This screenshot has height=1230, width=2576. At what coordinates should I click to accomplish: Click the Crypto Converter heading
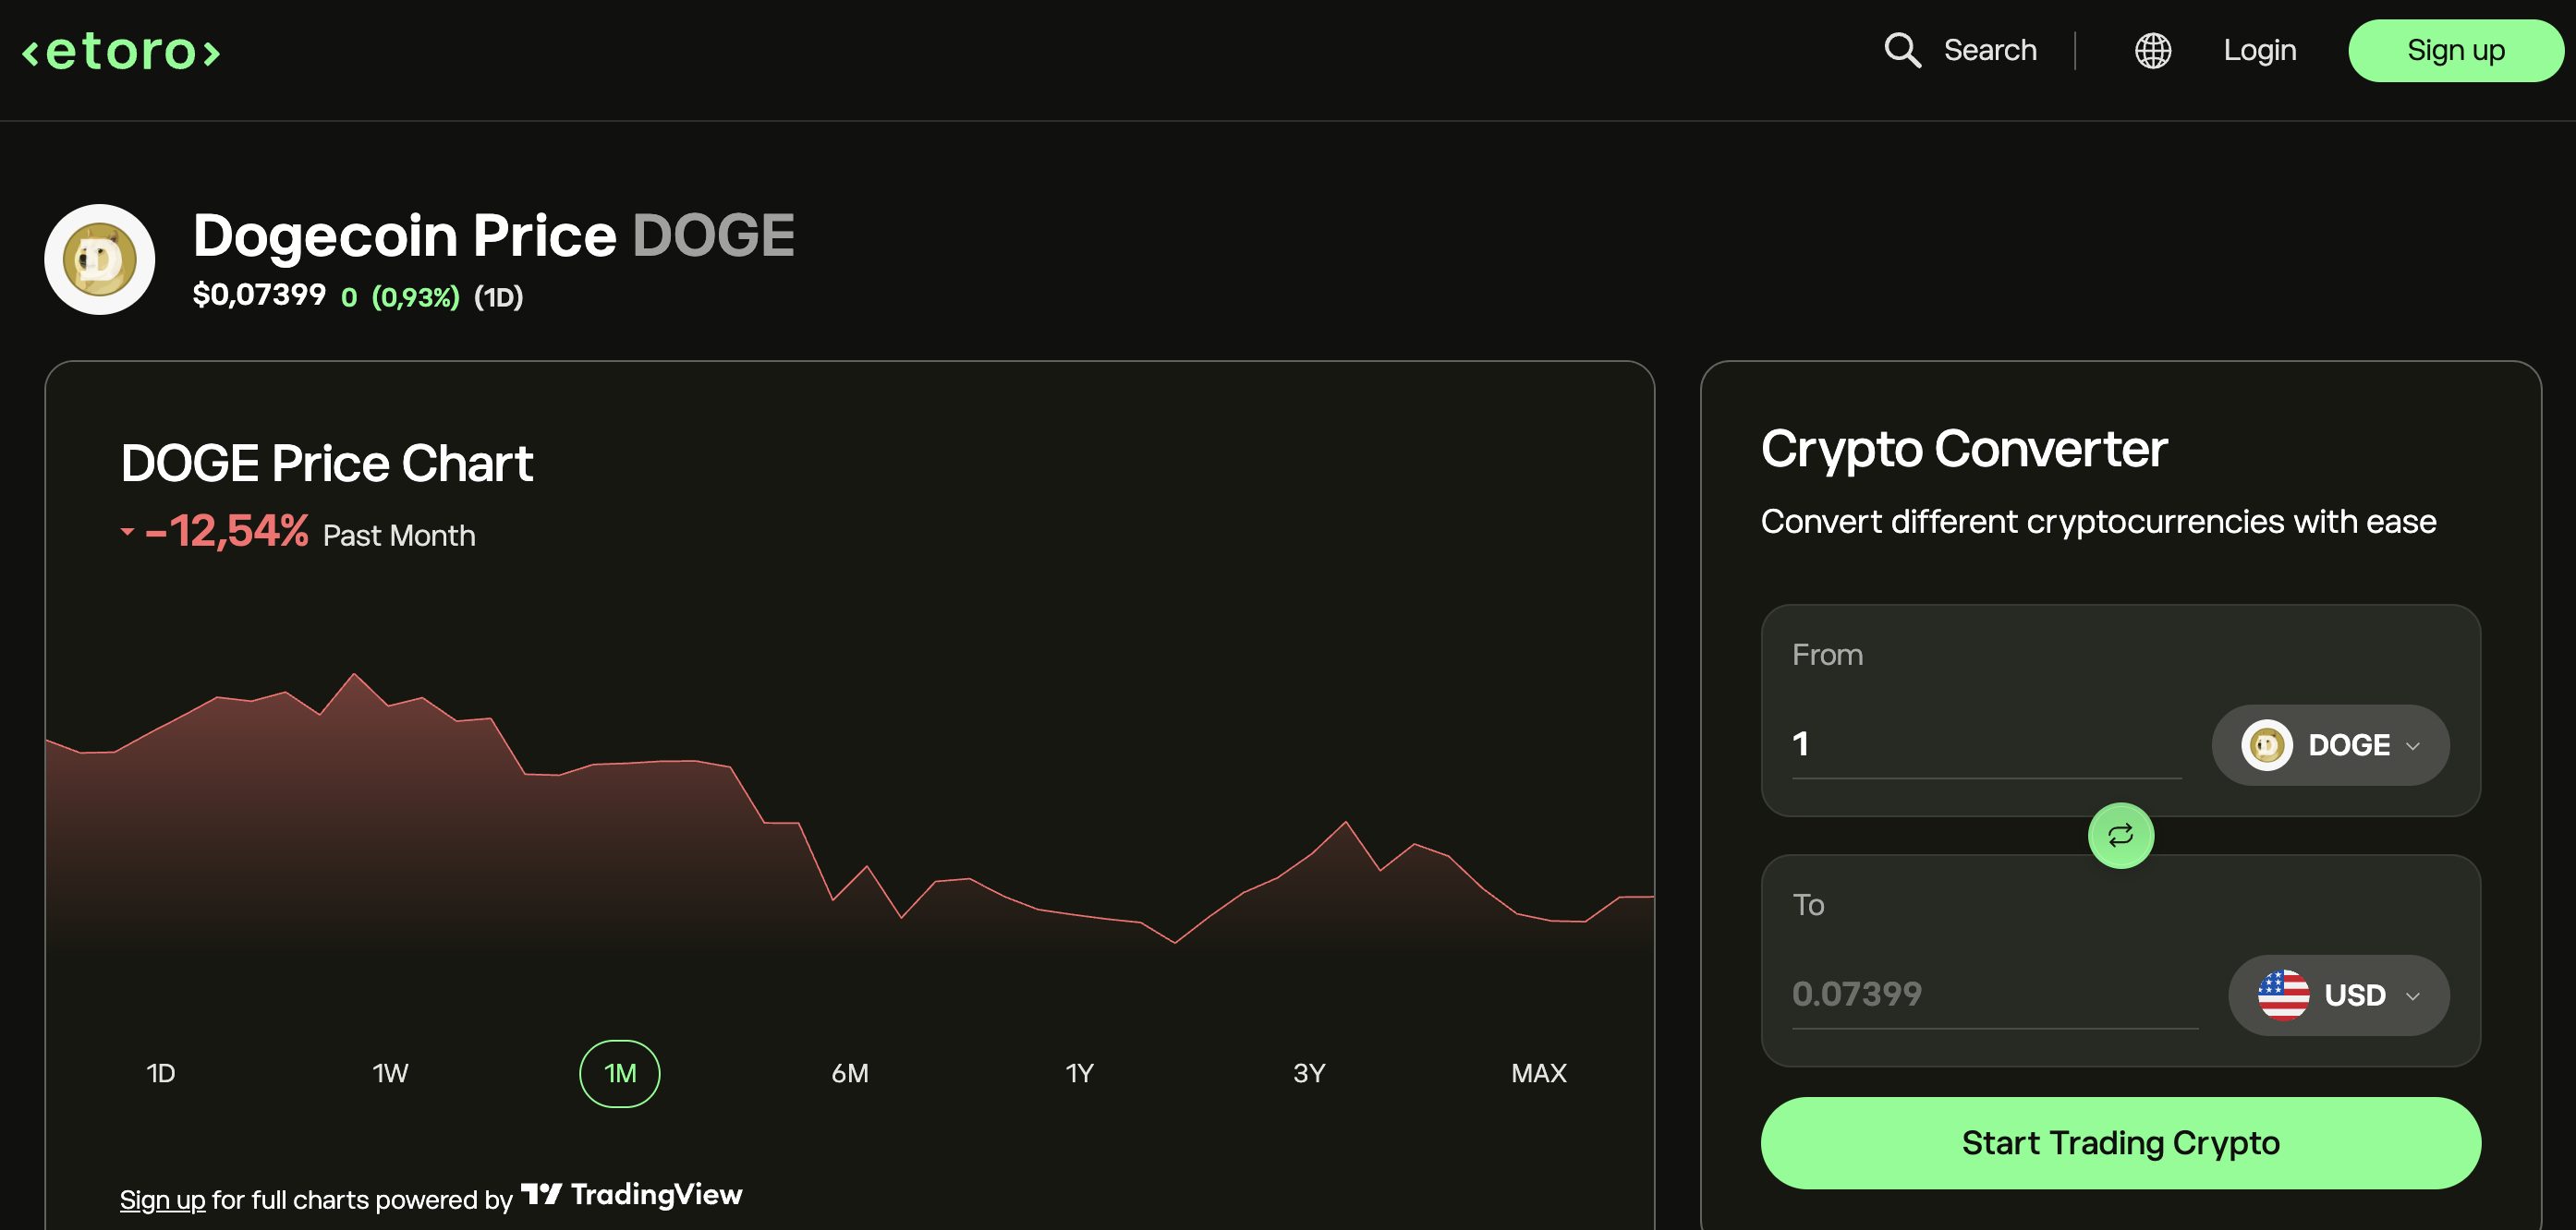click(x=1963, y=449)
